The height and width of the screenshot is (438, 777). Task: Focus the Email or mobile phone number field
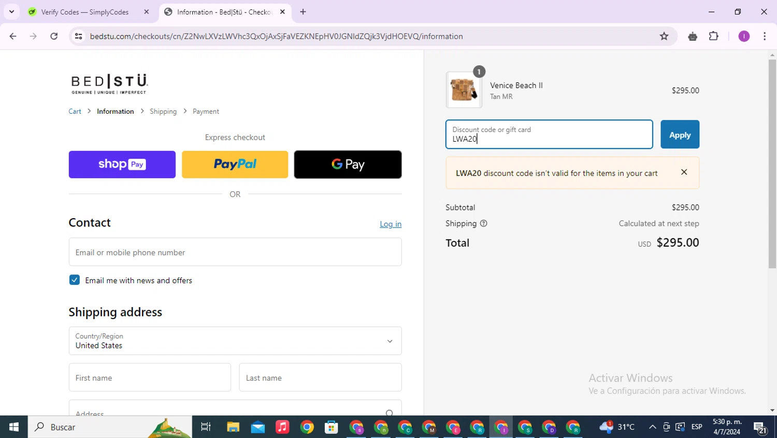click(235, 252)
